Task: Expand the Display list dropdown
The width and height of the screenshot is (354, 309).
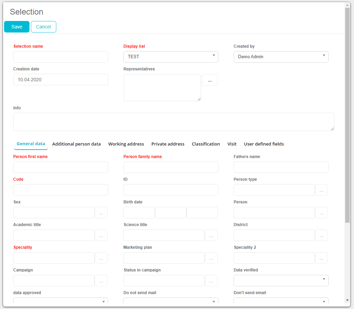Action: pyautogui.click(x=171, y=57)
